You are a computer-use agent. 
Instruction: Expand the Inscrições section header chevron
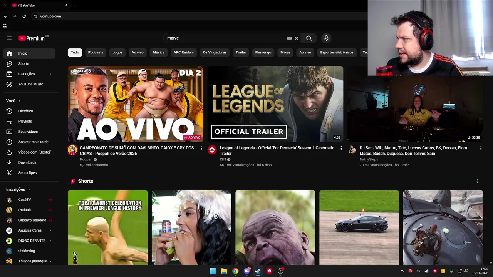29,189
